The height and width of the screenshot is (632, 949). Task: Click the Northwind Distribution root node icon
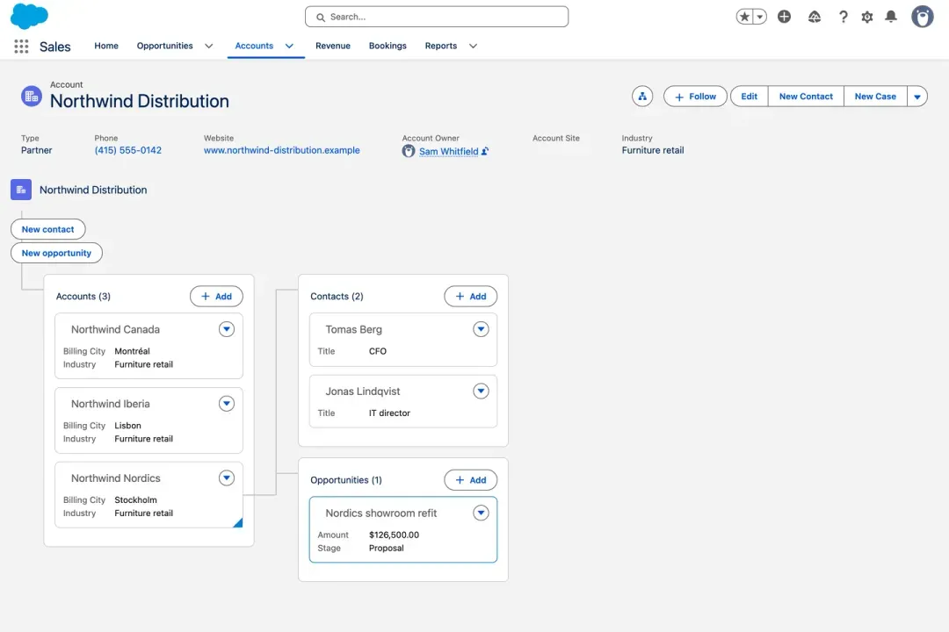click(x=21, y=190)
